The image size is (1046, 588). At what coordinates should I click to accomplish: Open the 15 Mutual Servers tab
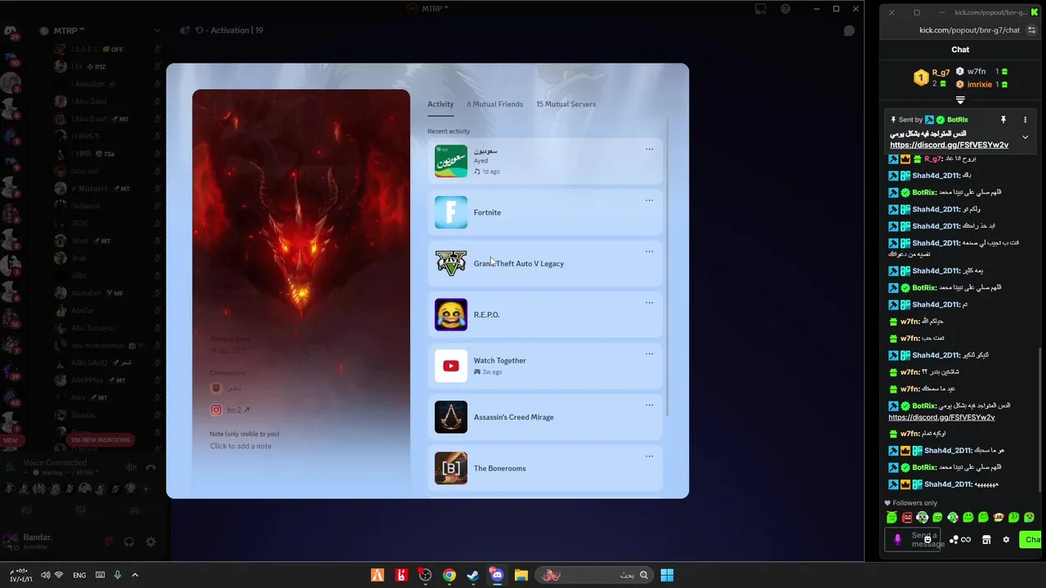tap(565, 105)
